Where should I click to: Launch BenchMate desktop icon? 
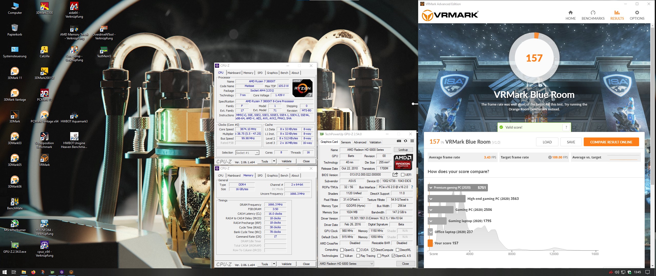pyautogui.click(x=15, y=204)
